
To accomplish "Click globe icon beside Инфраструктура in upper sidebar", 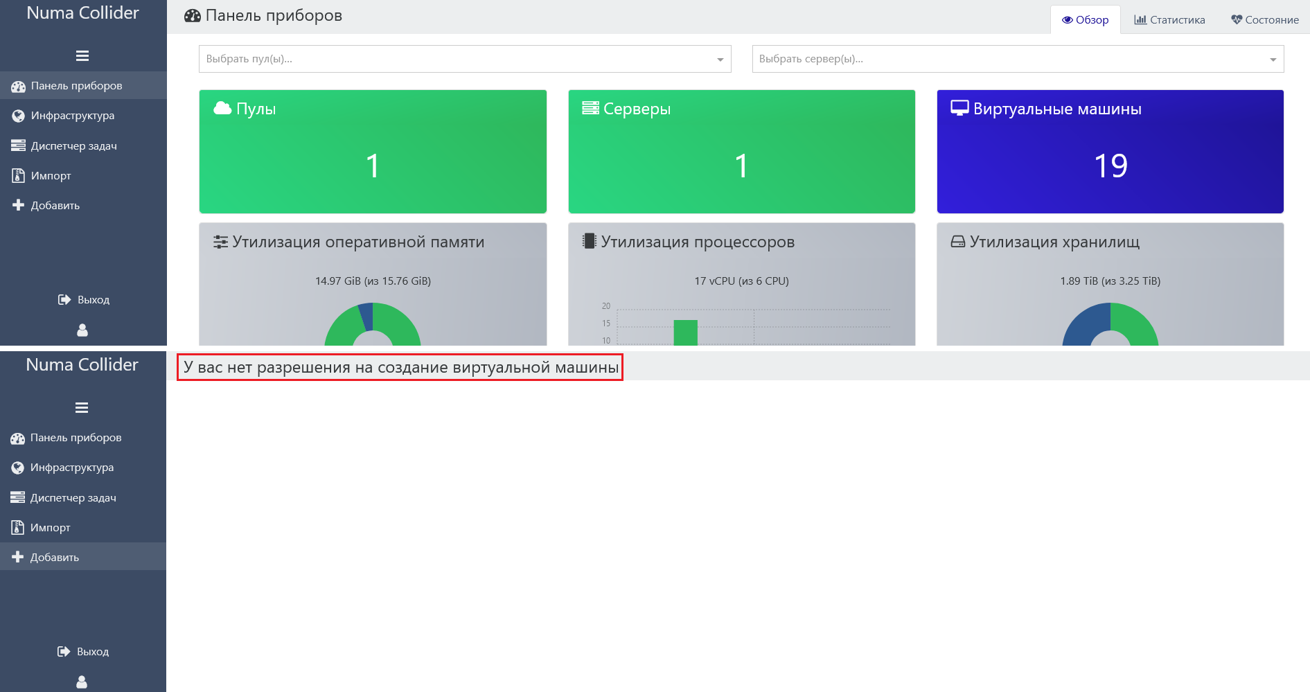I will (18, 116).
